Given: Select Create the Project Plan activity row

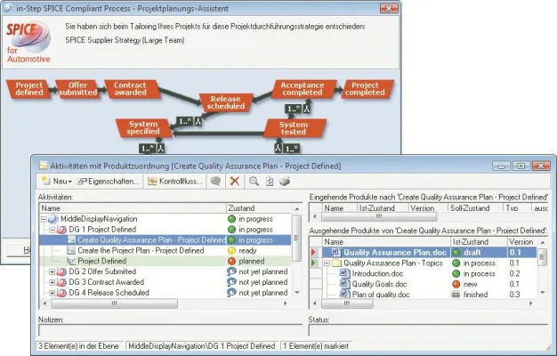Looking at the screenshot, I should click(165, 250).
